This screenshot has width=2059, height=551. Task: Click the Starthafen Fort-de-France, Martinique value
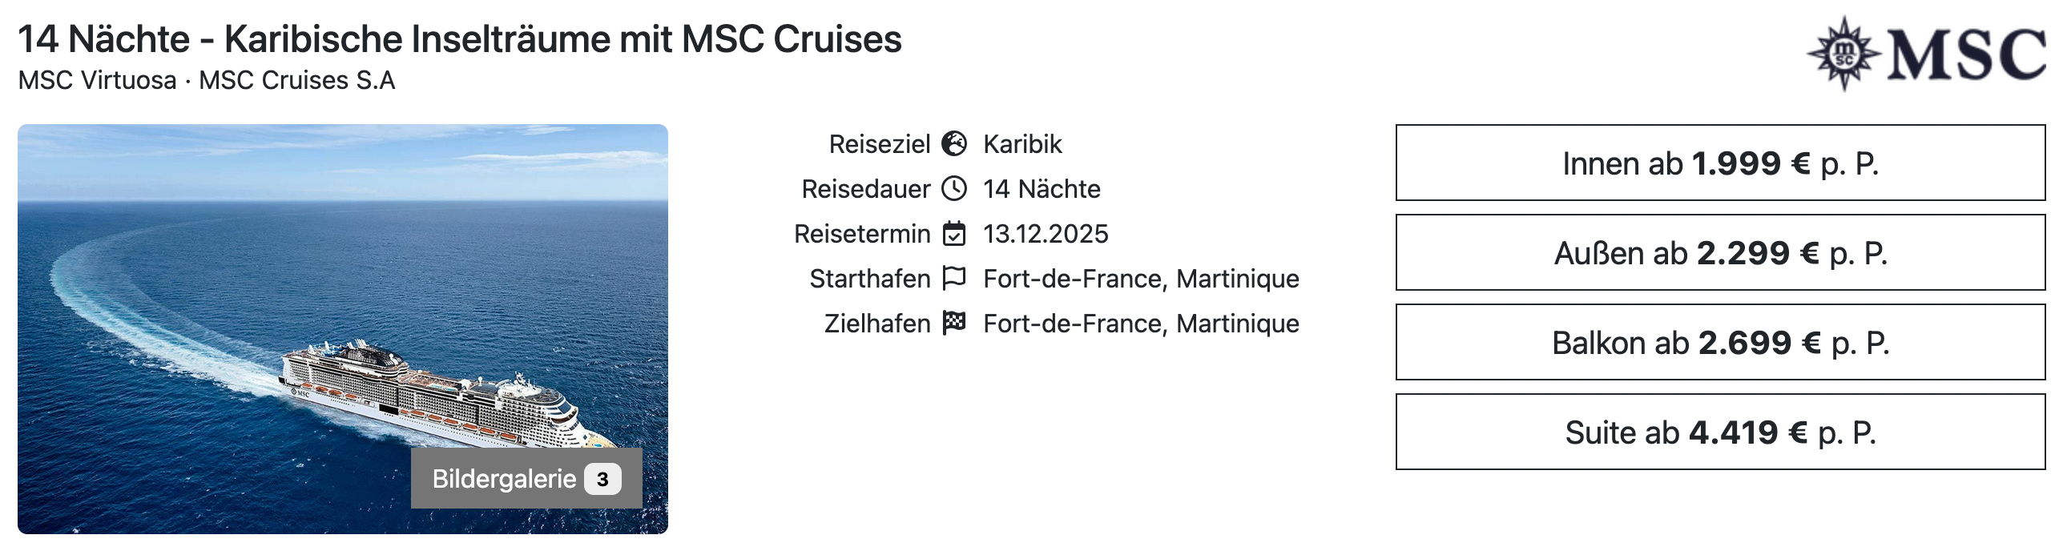(x=1141, y=279)
